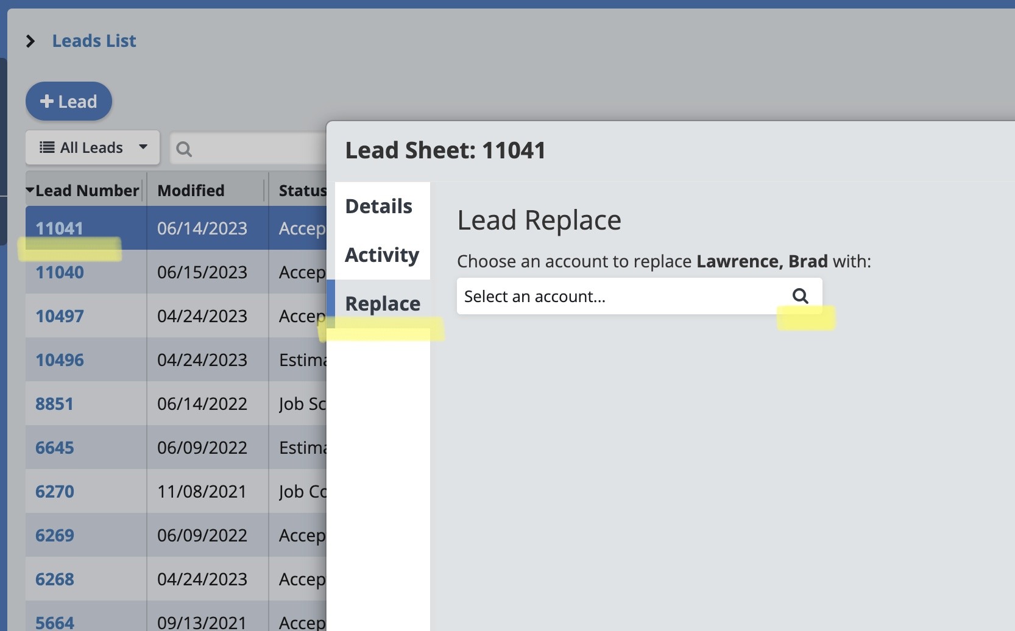This screenshot has width=1015, height=631.
Task: Open lead number 6270 link
Action: pyautogui.click(x=55, y=492)
